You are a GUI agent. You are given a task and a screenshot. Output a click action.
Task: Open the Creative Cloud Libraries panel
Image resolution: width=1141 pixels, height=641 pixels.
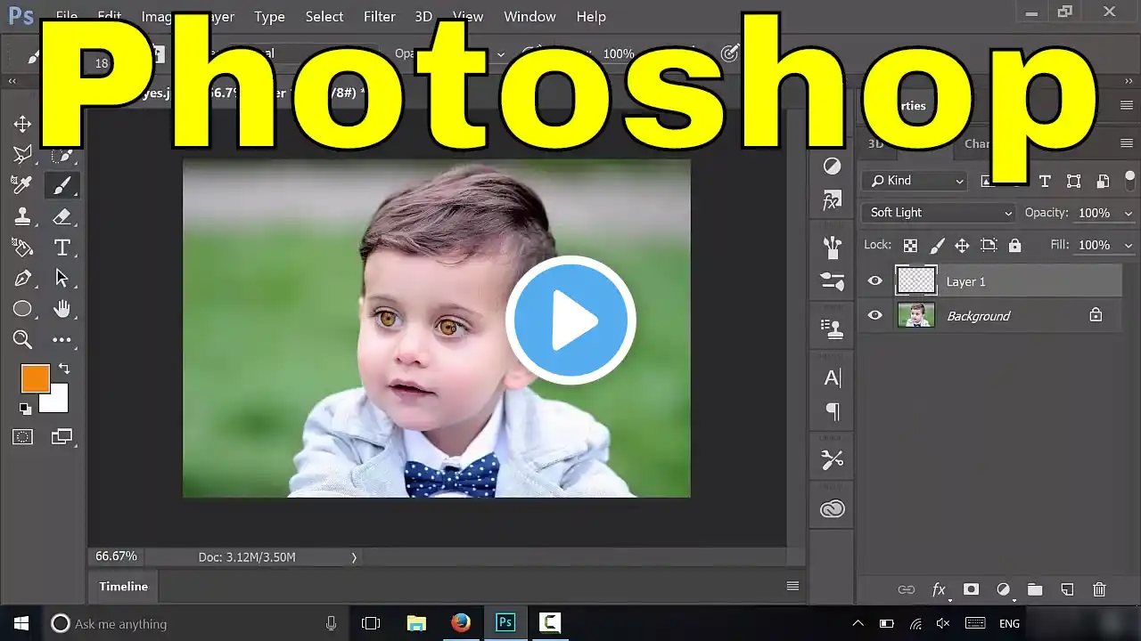pos(832,508)
